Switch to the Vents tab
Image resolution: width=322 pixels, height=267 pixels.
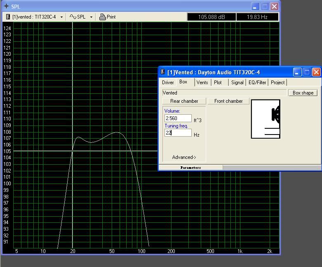(202, 83)
